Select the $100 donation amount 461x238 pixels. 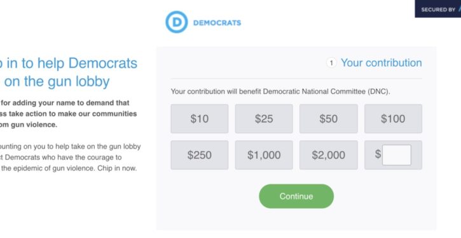(393, 119)
